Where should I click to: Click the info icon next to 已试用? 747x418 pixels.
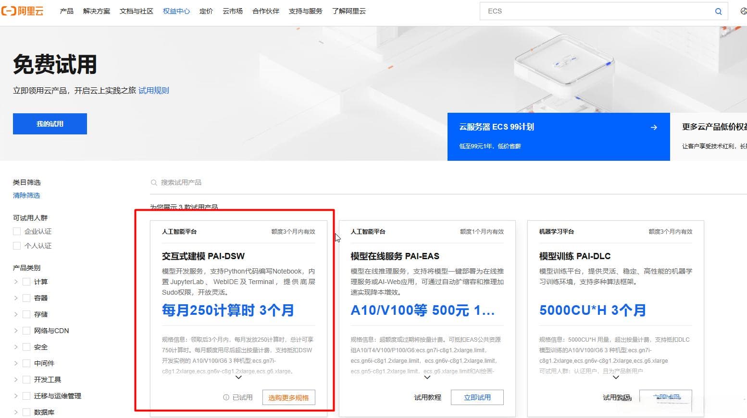(x=226, y=397)
